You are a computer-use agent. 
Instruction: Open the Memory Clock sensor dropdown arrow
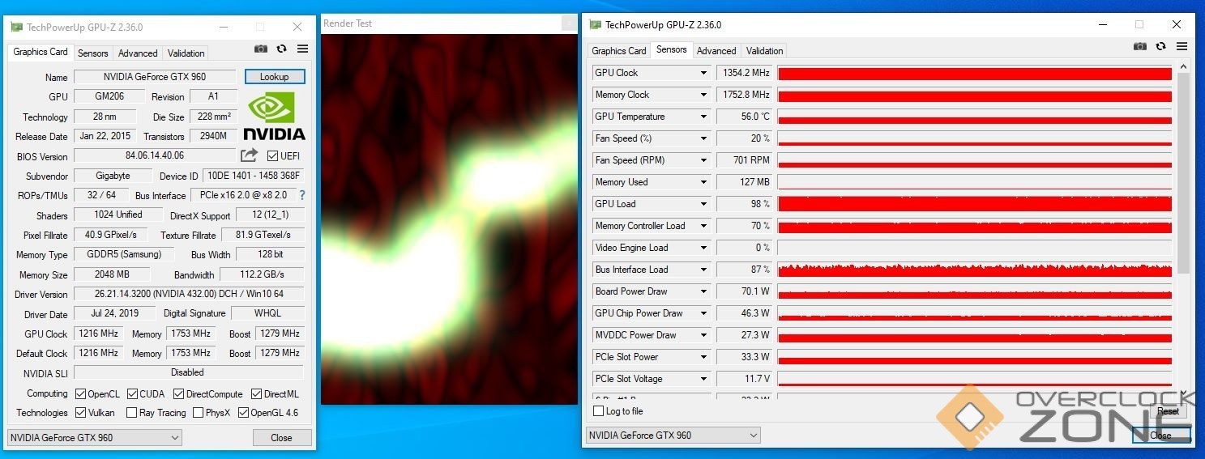pyautogui.click(x=703, y=95)
